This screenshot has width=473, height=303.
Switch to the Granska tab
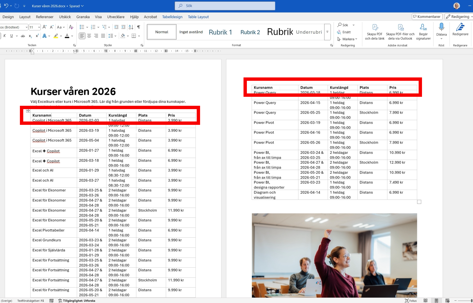(83, 17)
